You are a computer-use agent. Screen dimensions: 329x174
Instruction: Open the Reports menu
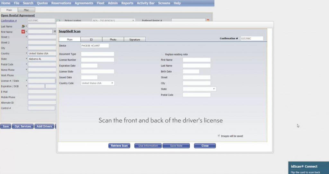point(127,3)
